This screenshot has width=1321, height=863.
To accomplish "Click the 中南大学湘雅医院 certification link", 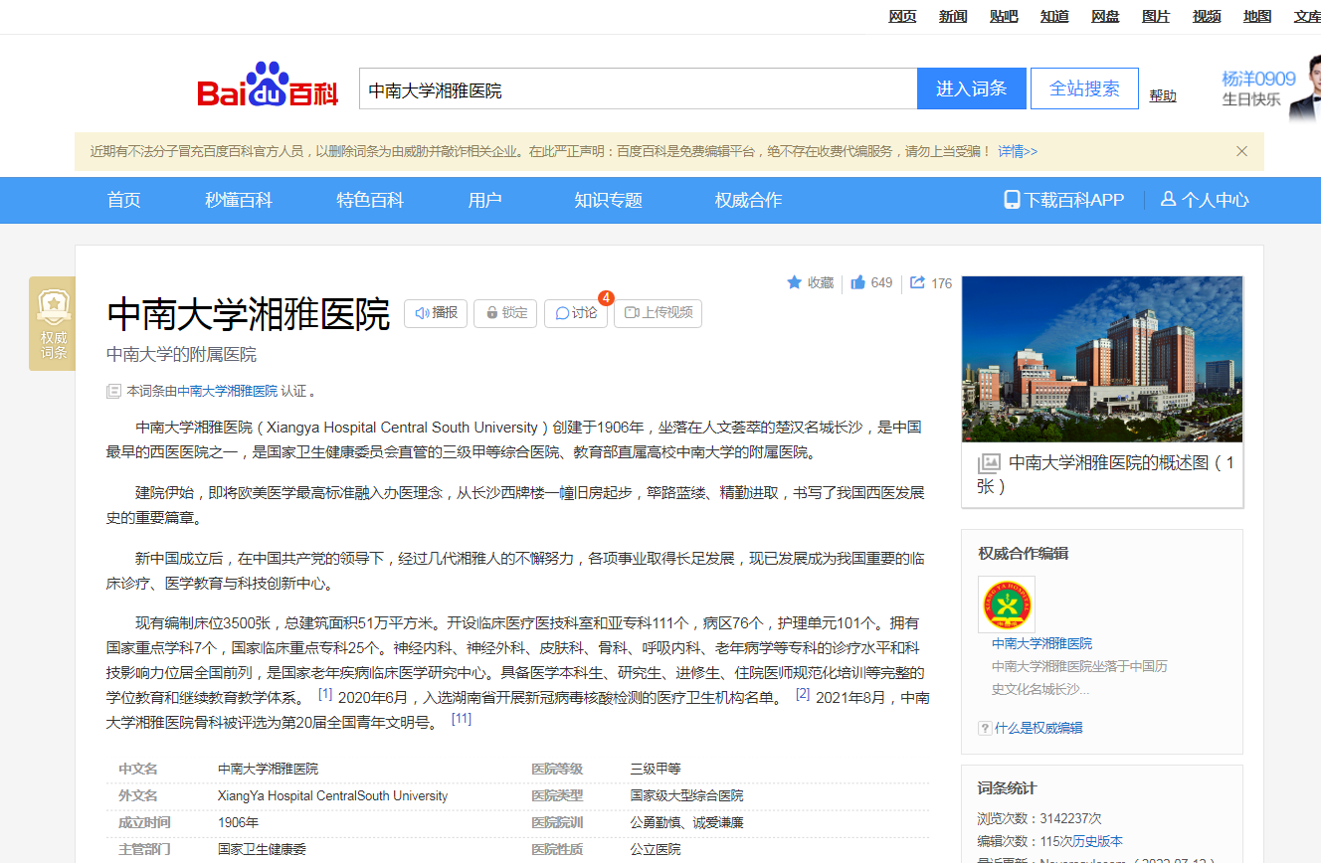I will tap(228, 391).
